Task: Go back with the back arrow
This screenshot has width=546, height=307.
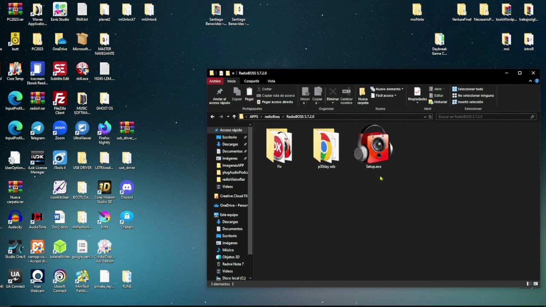Action: click(212, 116)
